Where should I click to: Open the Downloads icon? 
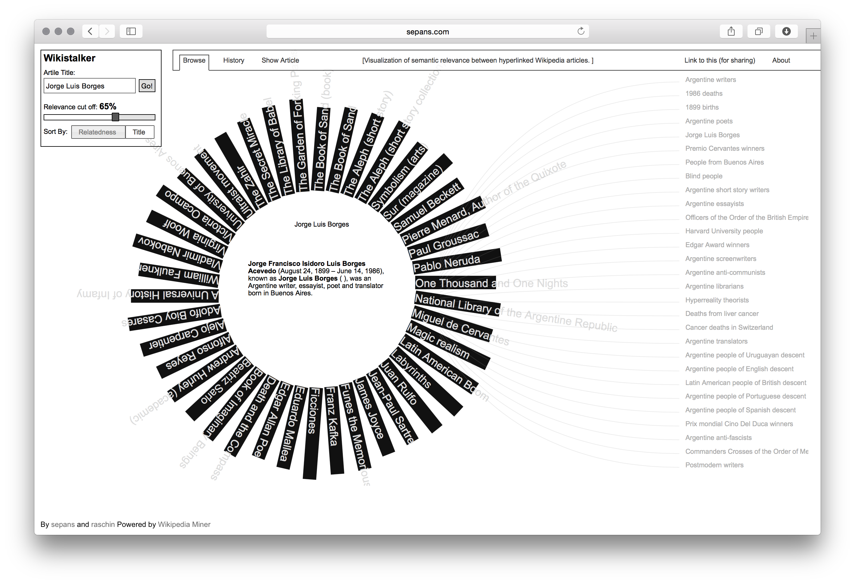point(786,31)
